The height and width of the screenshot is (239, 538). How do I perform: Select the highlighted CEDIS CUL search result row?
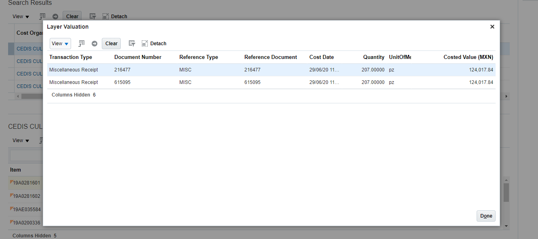click(x=29, y=48)
